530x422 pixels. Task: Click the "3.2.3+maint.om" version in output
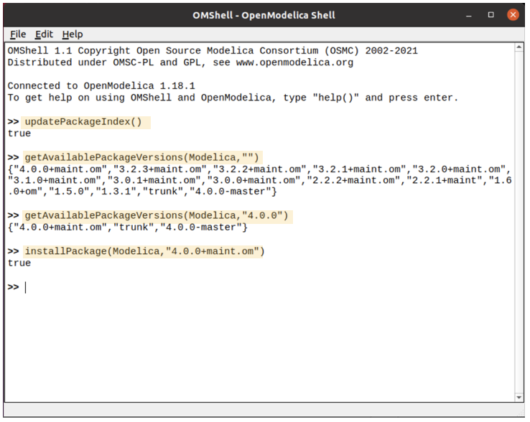click(160, 169)
